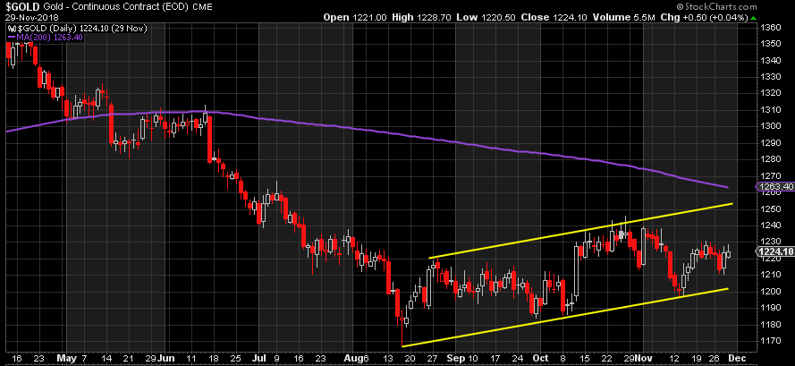
Task: Click the green triangle next to Chg value
Action: [753, 17]
